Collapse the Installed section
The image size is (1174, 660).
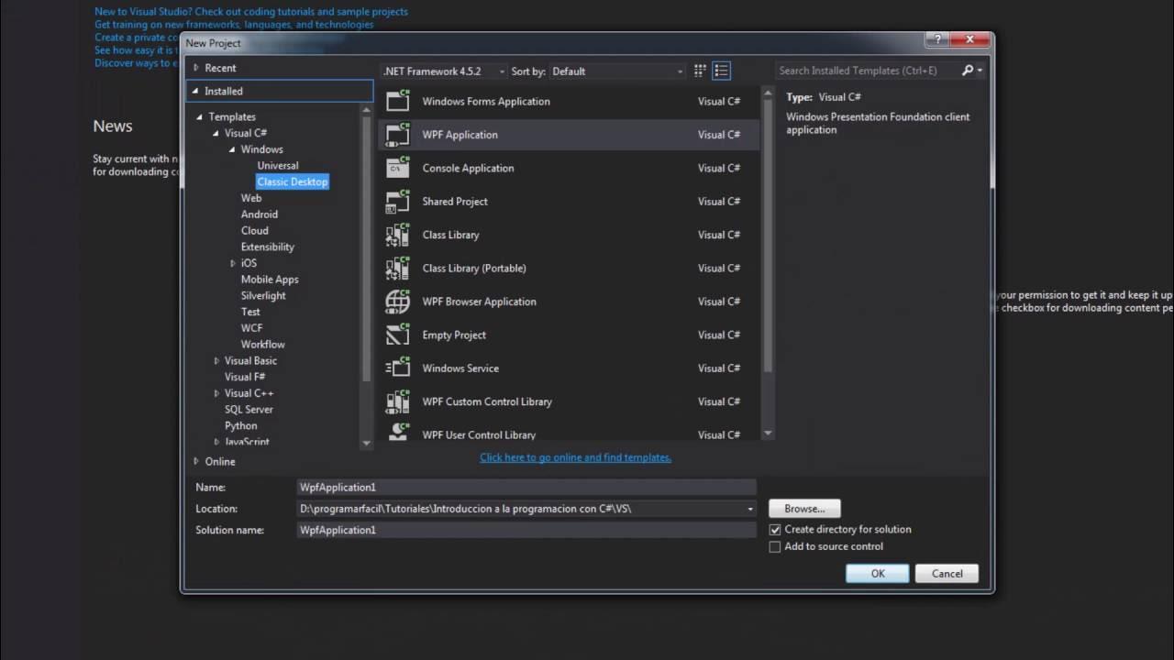point(196,91)
